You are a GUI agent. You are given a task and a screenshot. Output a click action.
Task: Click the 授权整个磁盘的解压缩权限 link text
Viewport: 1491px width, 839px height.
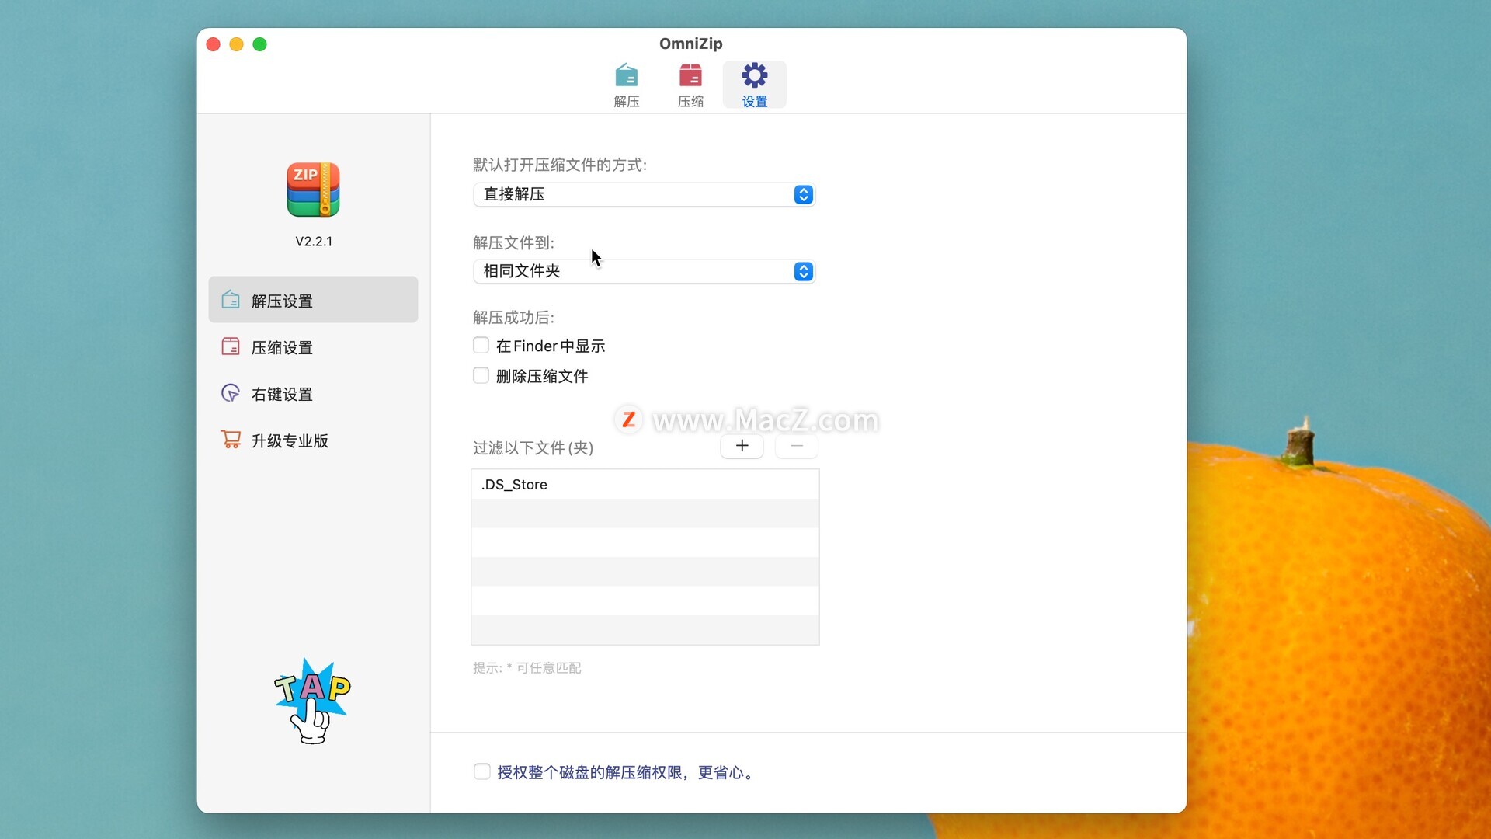tap(627, 772)
